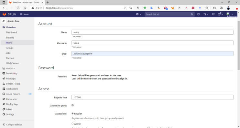The width and height of the screenshot is (240, 128).
Task: Click the not secure warning icon
Action: [x=33, y=8]
